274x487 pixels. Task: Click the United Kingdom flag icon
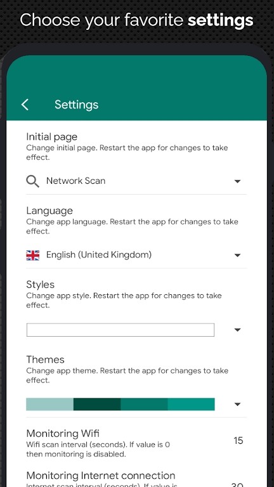point(32,256)
